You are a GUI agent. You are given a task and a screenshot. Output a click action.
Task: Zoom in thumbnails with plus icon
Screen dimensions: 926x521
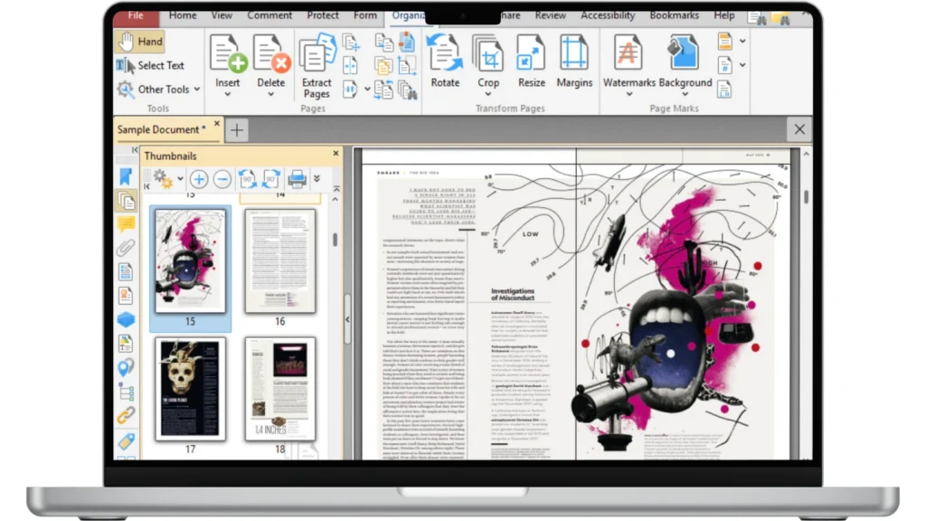point(198,179)
